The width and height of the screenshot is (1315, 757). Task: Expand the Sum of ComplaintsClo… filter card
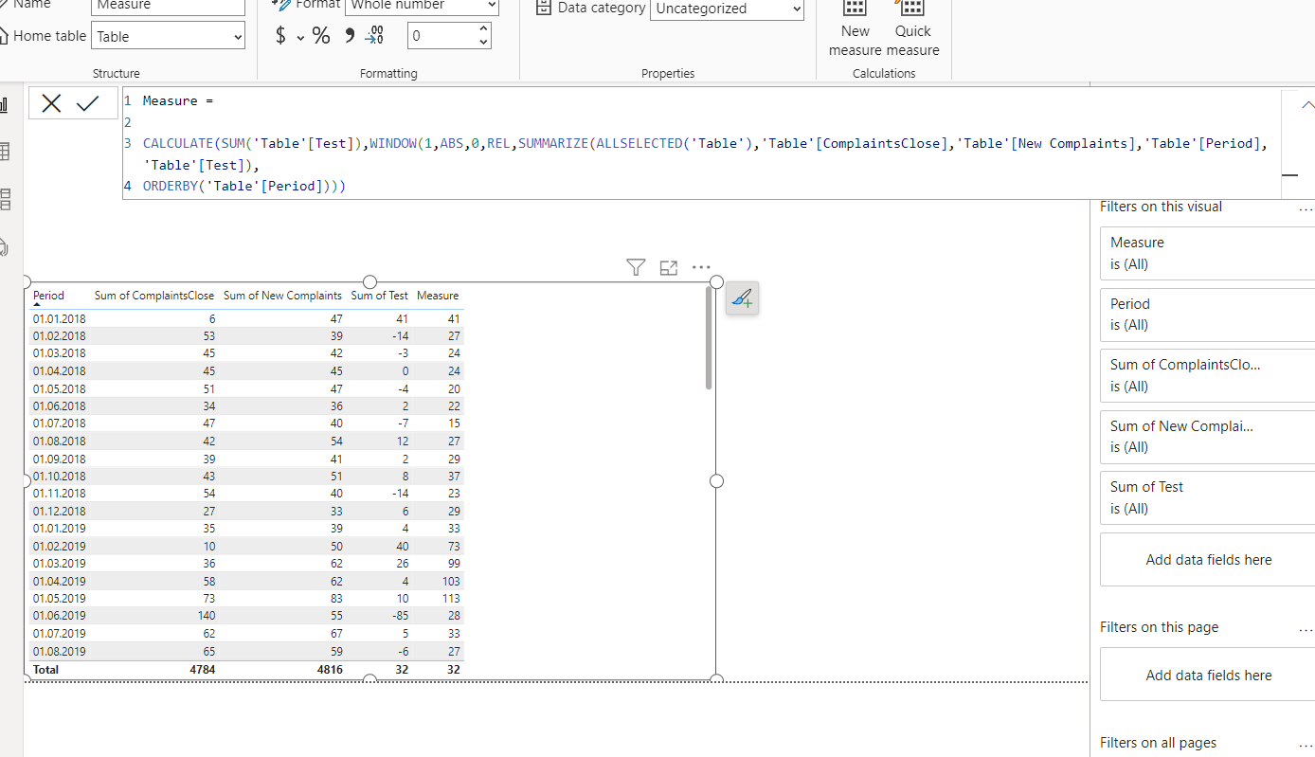pos(1207,375)
